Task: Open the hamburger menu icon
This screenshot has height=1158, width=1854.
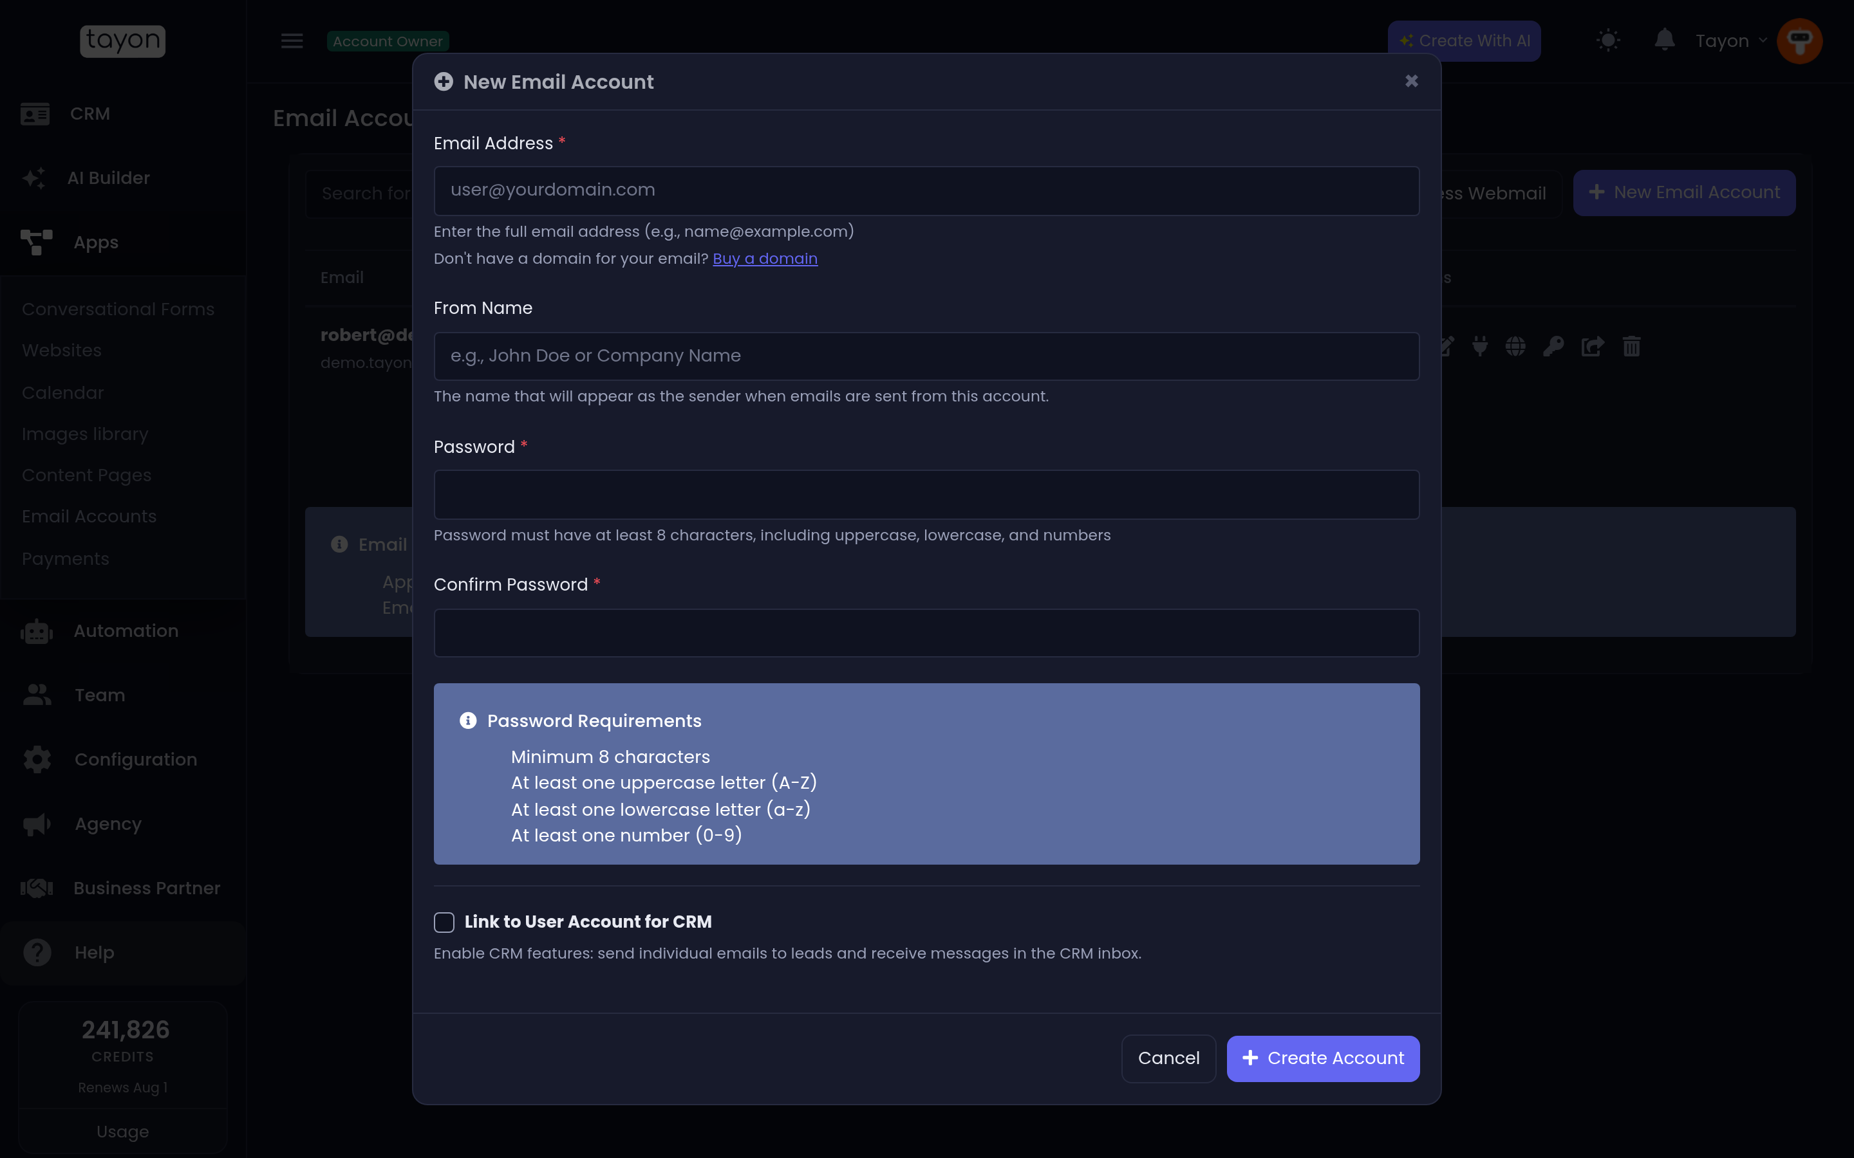Action: click(292, 41)
